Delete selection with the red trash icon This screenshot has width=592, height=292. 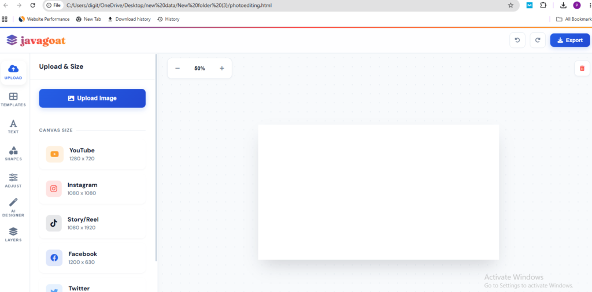(x=582, y=68)
